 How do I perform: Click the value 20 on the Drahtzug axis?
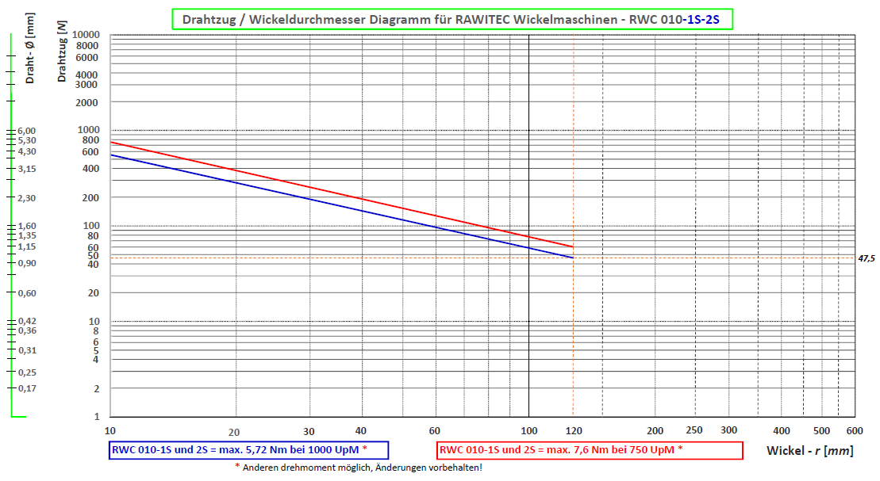click(93, 292)
